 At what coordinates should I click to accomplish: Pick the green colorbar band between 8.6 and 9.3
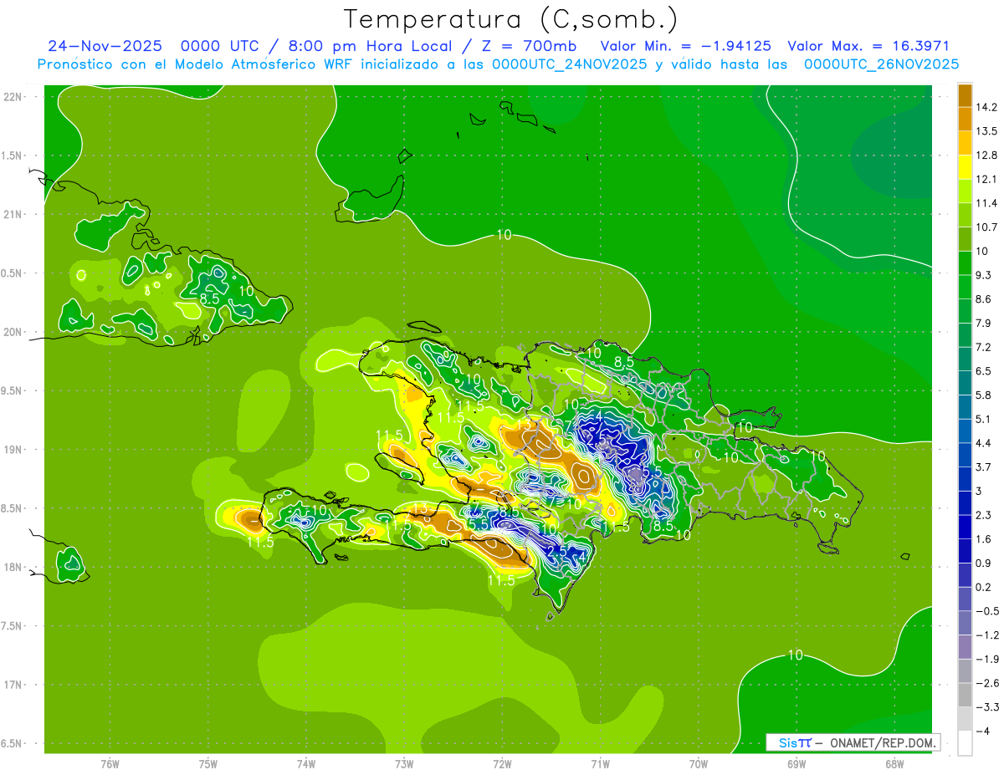click(965, 287)
